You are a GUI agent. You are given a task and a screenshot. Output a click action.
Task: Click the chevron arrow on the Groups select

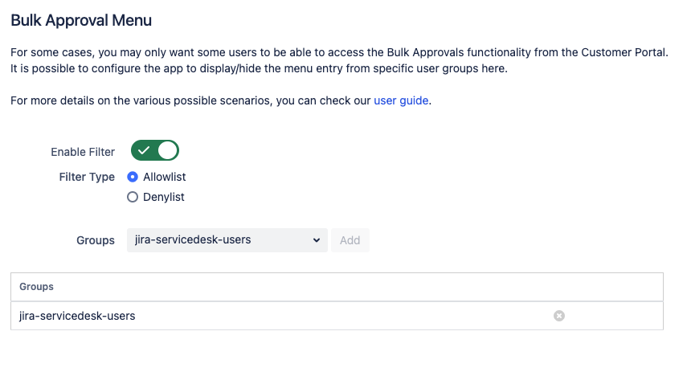click(x=316, y=240)
